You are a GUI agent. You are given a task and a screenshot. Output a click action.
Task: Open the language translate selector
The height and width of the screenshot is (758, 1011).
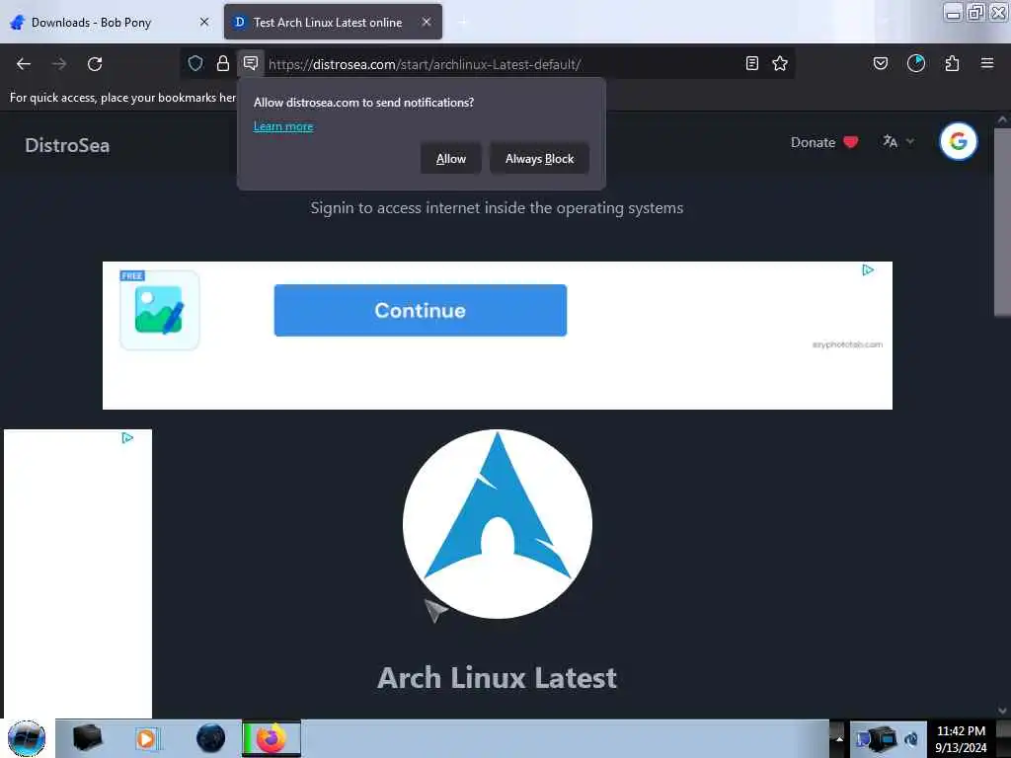pyautogui.click(x=898, y=142)
